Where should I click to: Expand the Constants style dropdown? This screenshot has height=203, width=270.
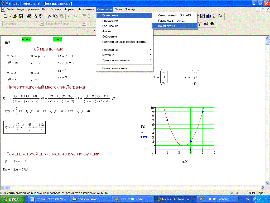tap(41, 24)
